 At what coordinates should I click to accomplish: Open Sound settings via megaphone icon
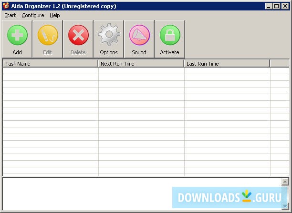139,39
